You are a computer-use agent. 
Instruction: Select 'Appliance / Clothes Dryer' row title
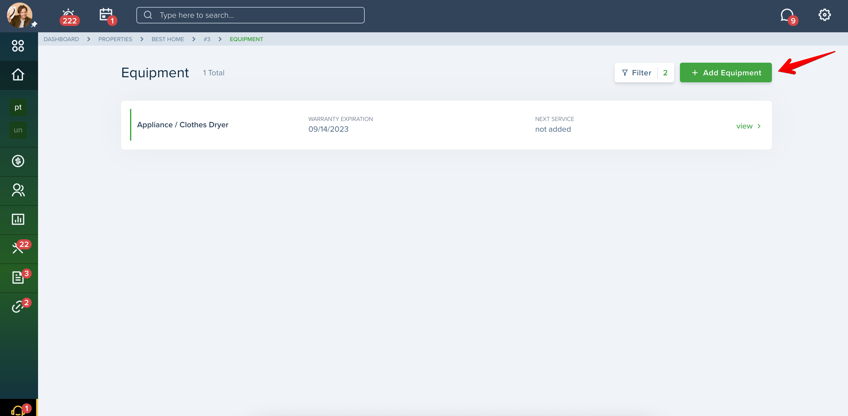tap(183, 125)
